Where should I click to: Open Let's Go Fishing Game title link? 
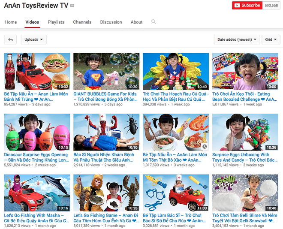tap(106, 218)
